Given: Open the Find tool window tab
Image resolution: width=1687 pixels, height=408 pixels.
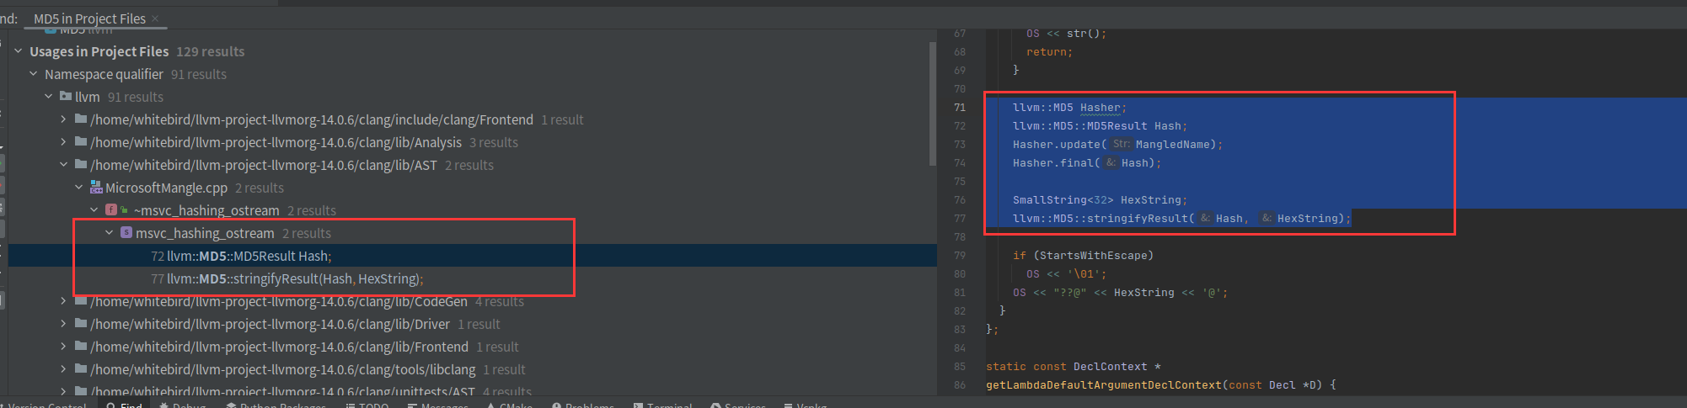Looking at the screenshot, I should (124, 405).
